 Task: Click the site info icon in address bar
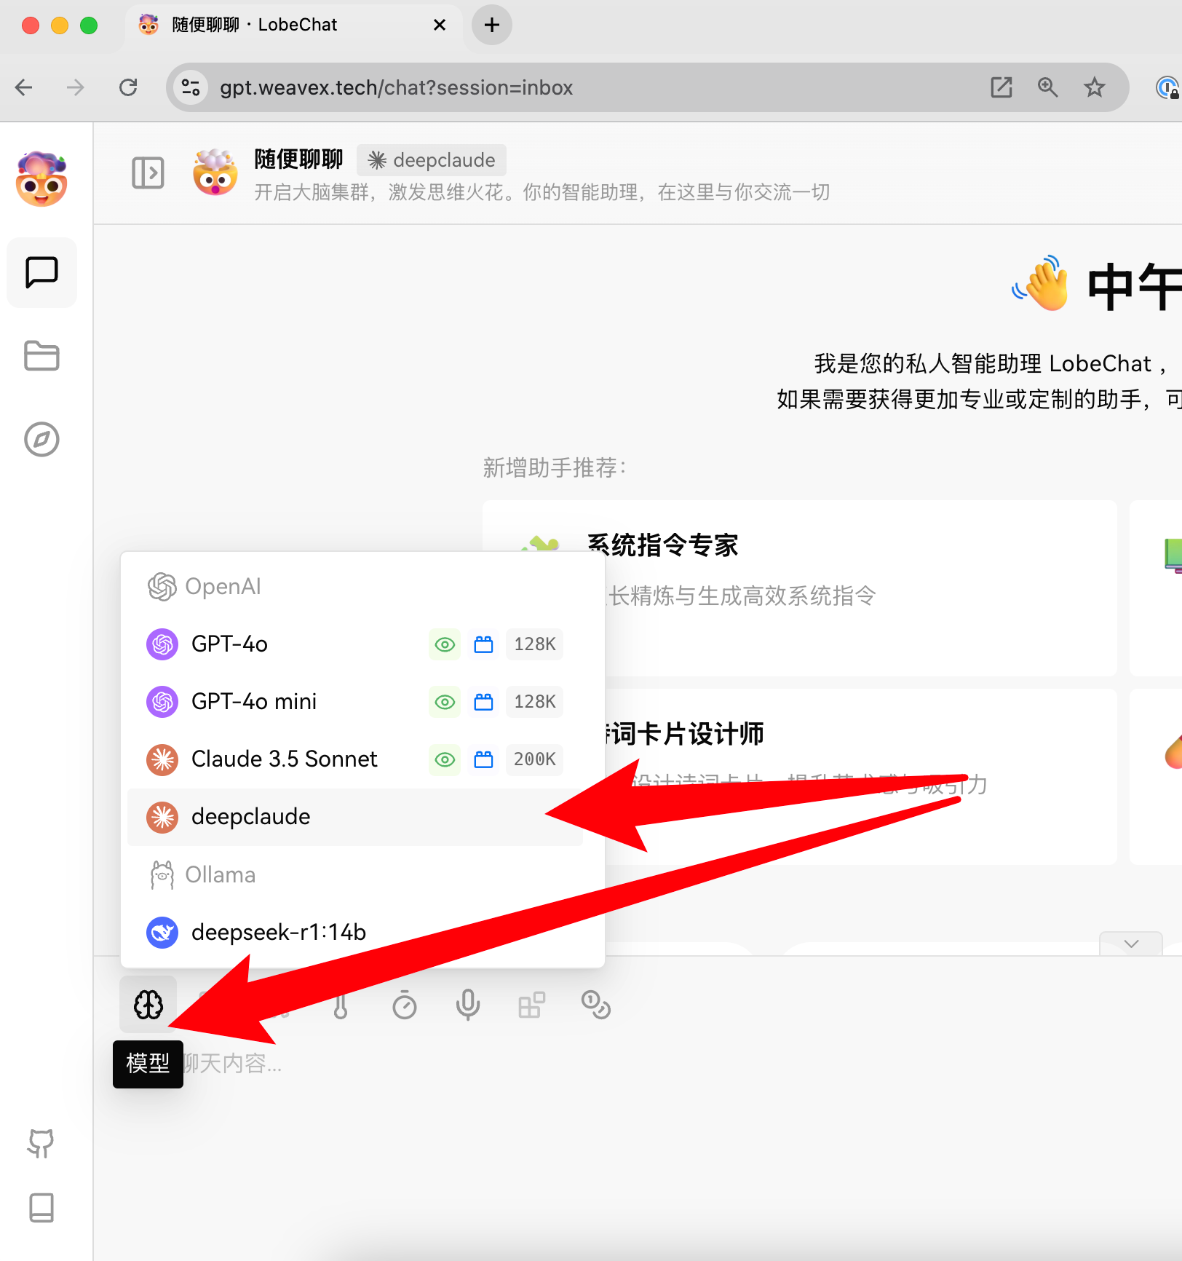191,87
